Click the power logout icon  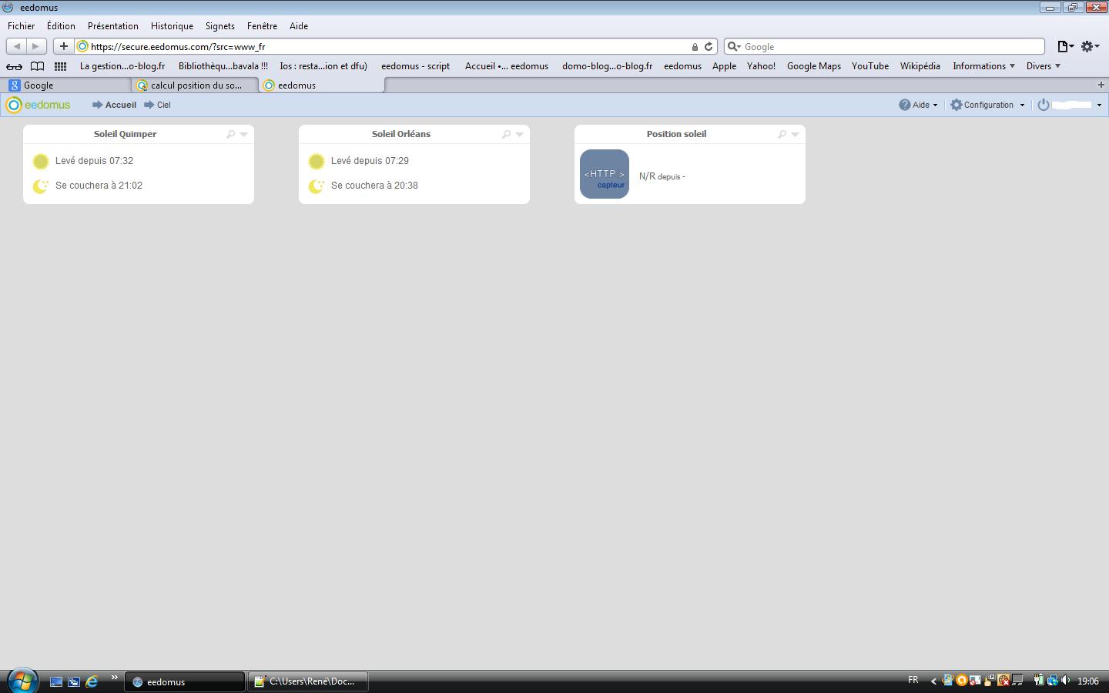(x=1044, y=105)
